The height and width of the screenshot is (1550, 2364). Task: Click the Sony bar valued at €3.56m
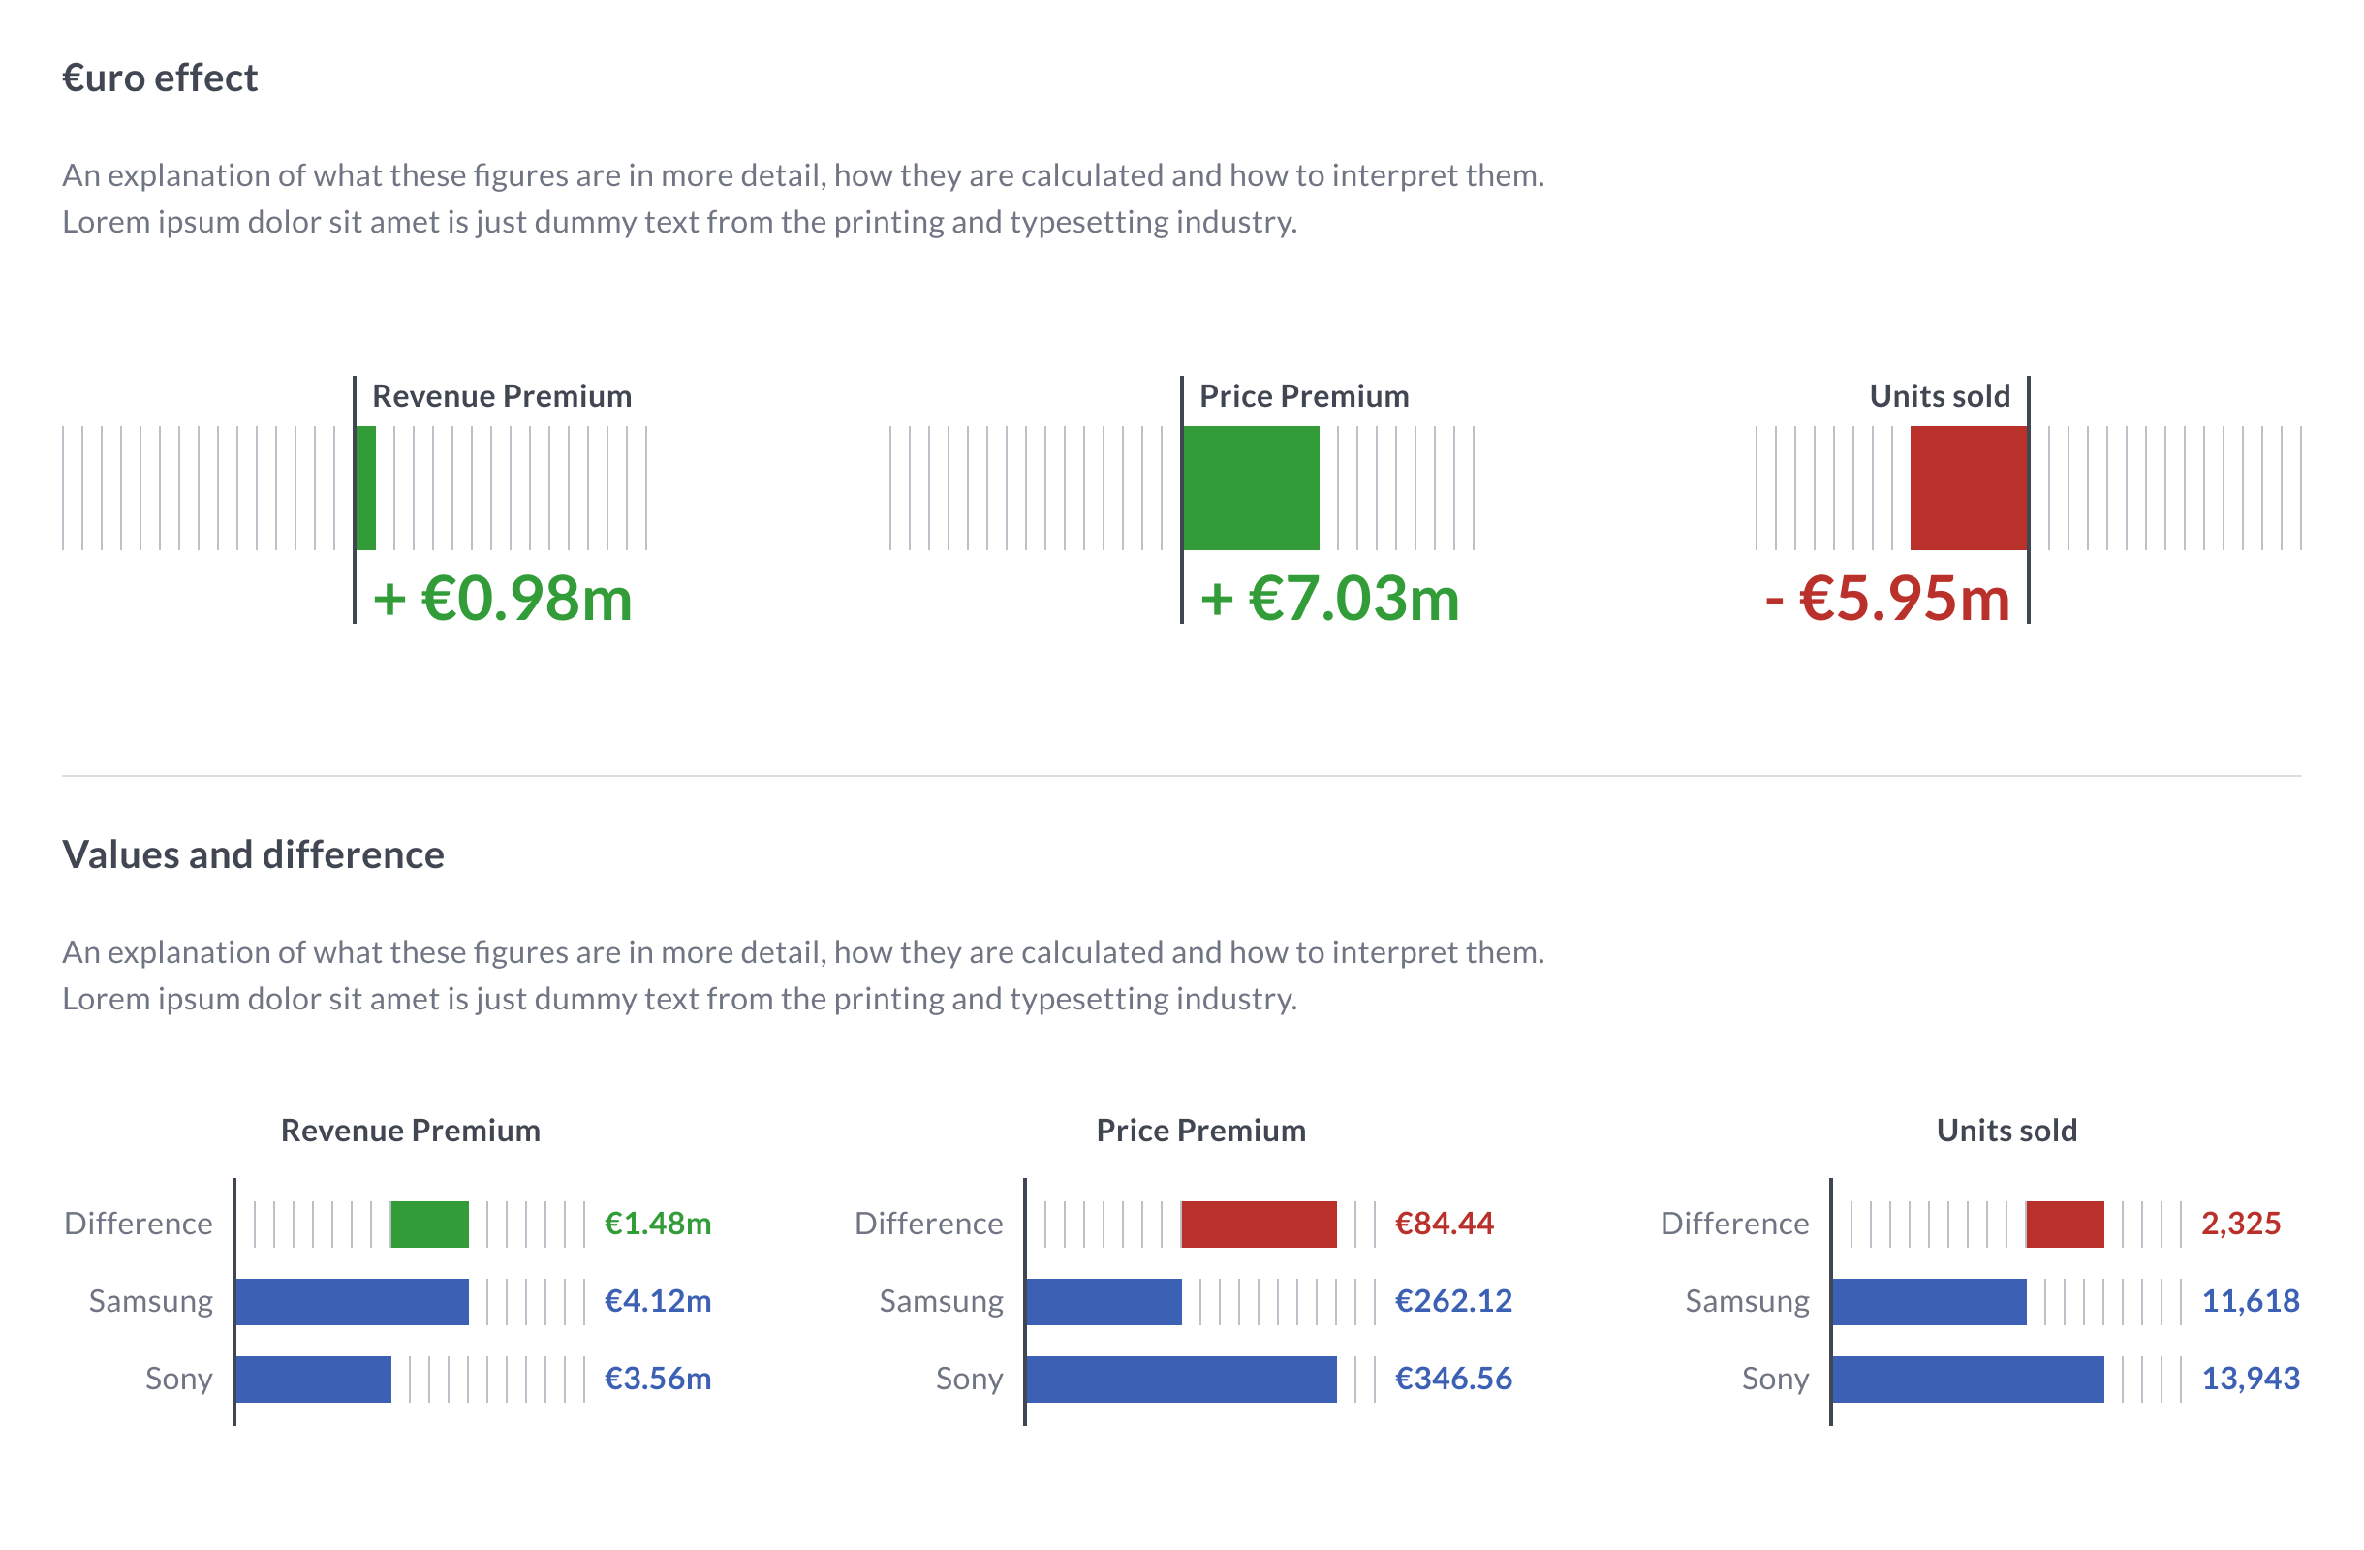[313, 1379]
